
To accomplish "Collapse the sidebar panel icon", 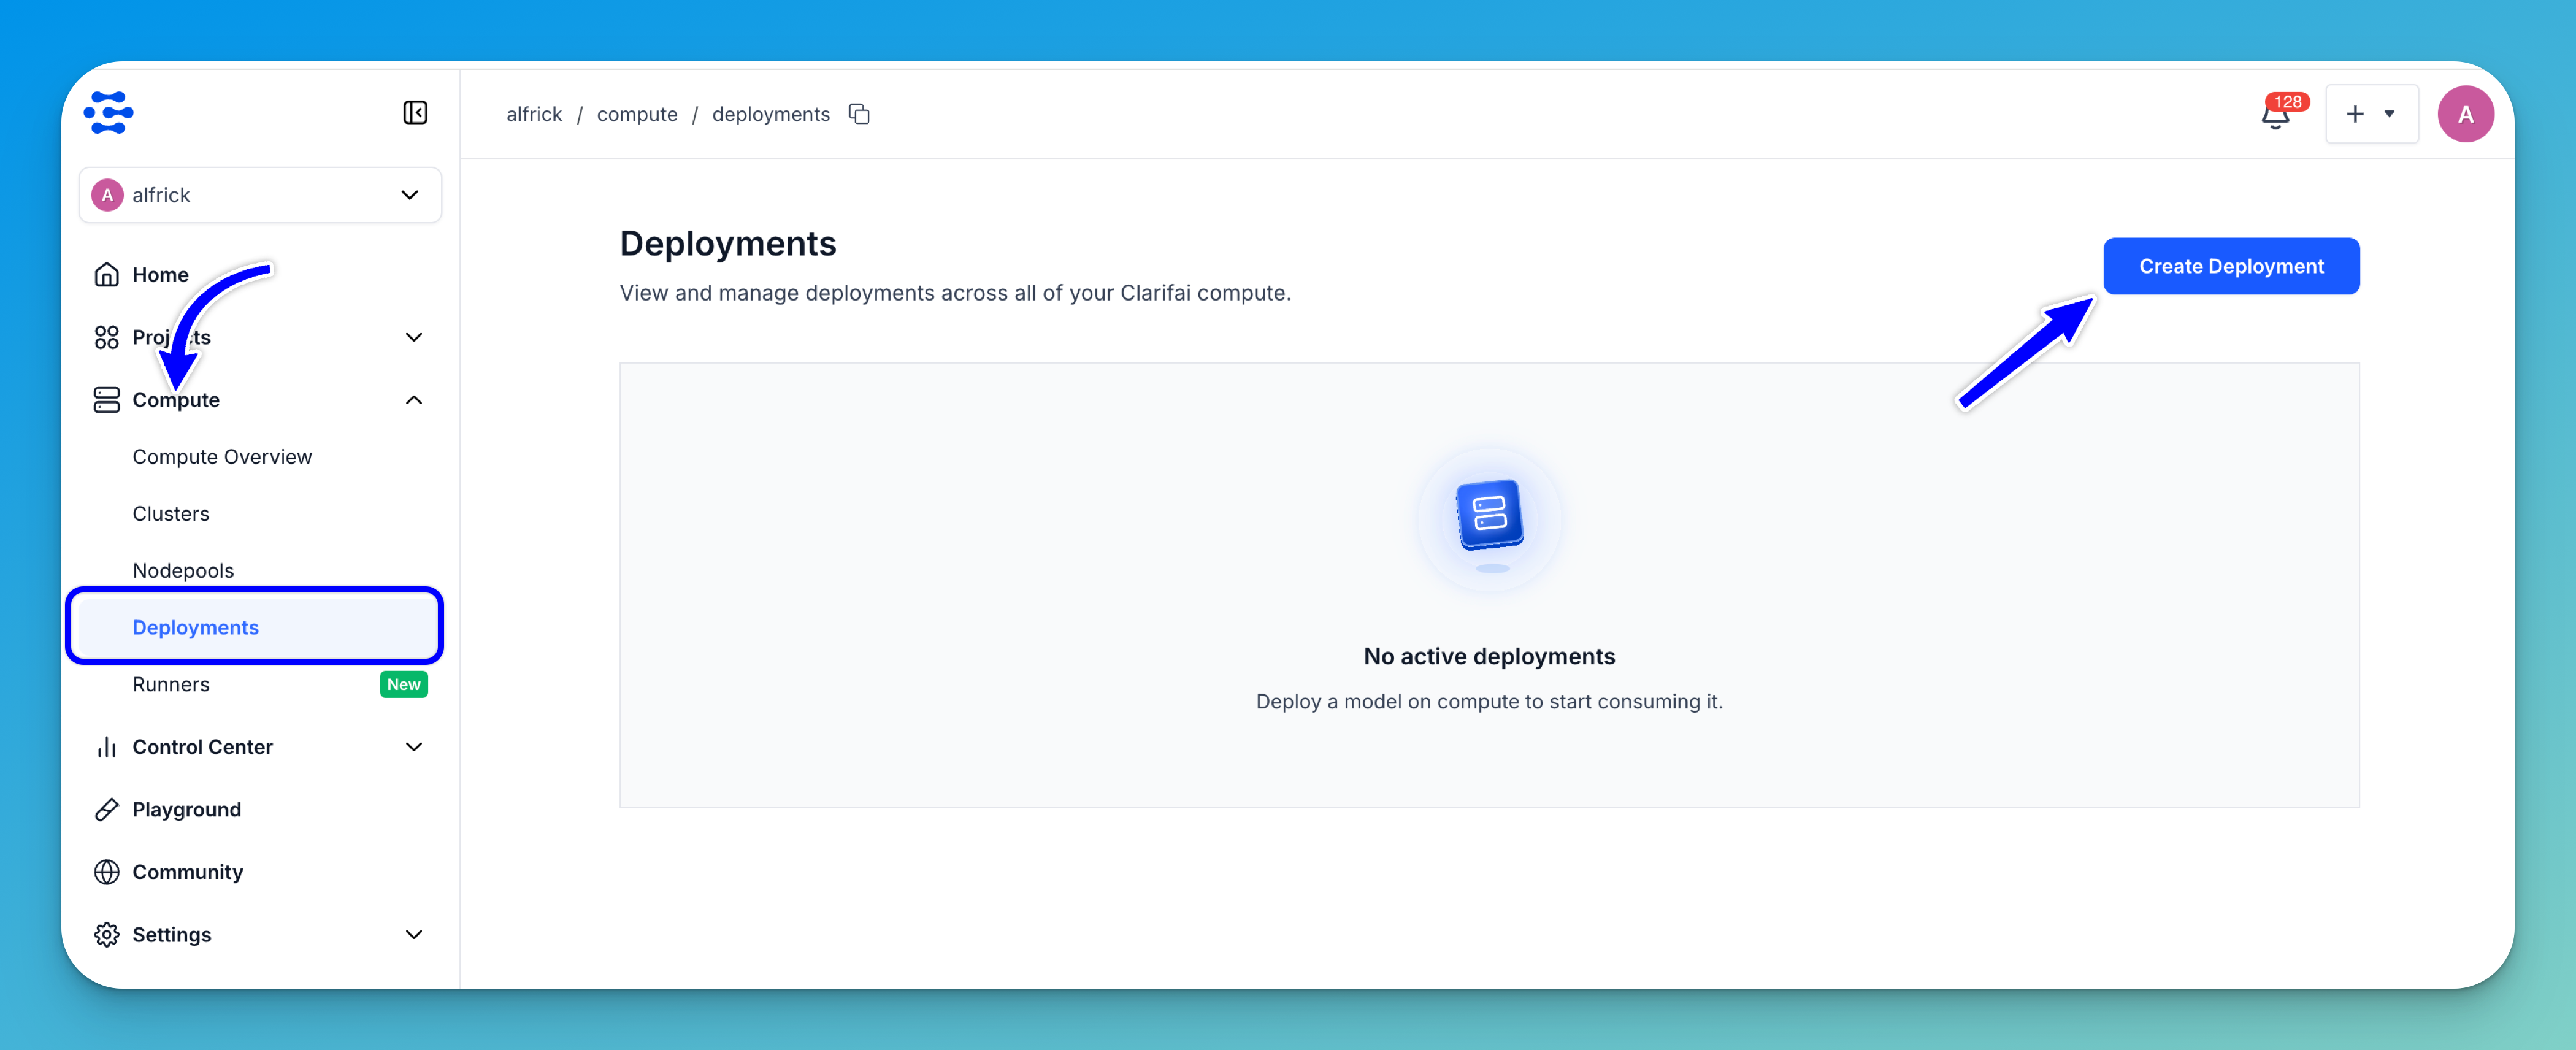I will click(x=415, y=113).
